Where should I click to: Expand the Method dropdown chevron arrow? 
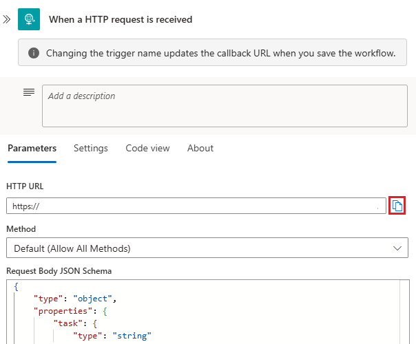(x=397, y=248)
